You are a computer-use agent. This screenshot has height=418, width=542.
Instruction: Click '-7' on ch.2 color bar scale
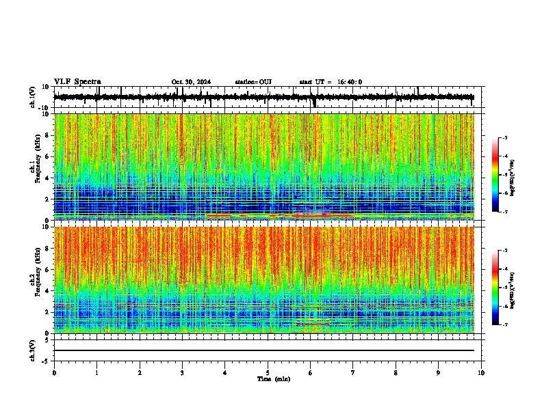coord(505,324)
